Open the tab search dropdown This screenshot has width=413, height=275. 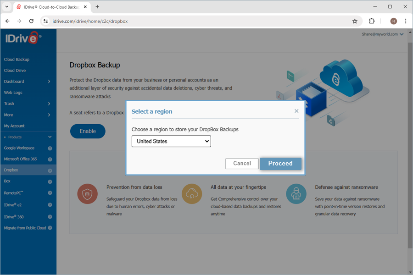click(x=7, y=7)
